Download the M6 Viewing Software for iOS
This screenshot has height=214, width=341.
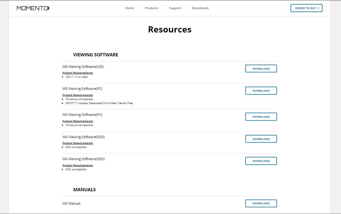(x=261, y=68)
